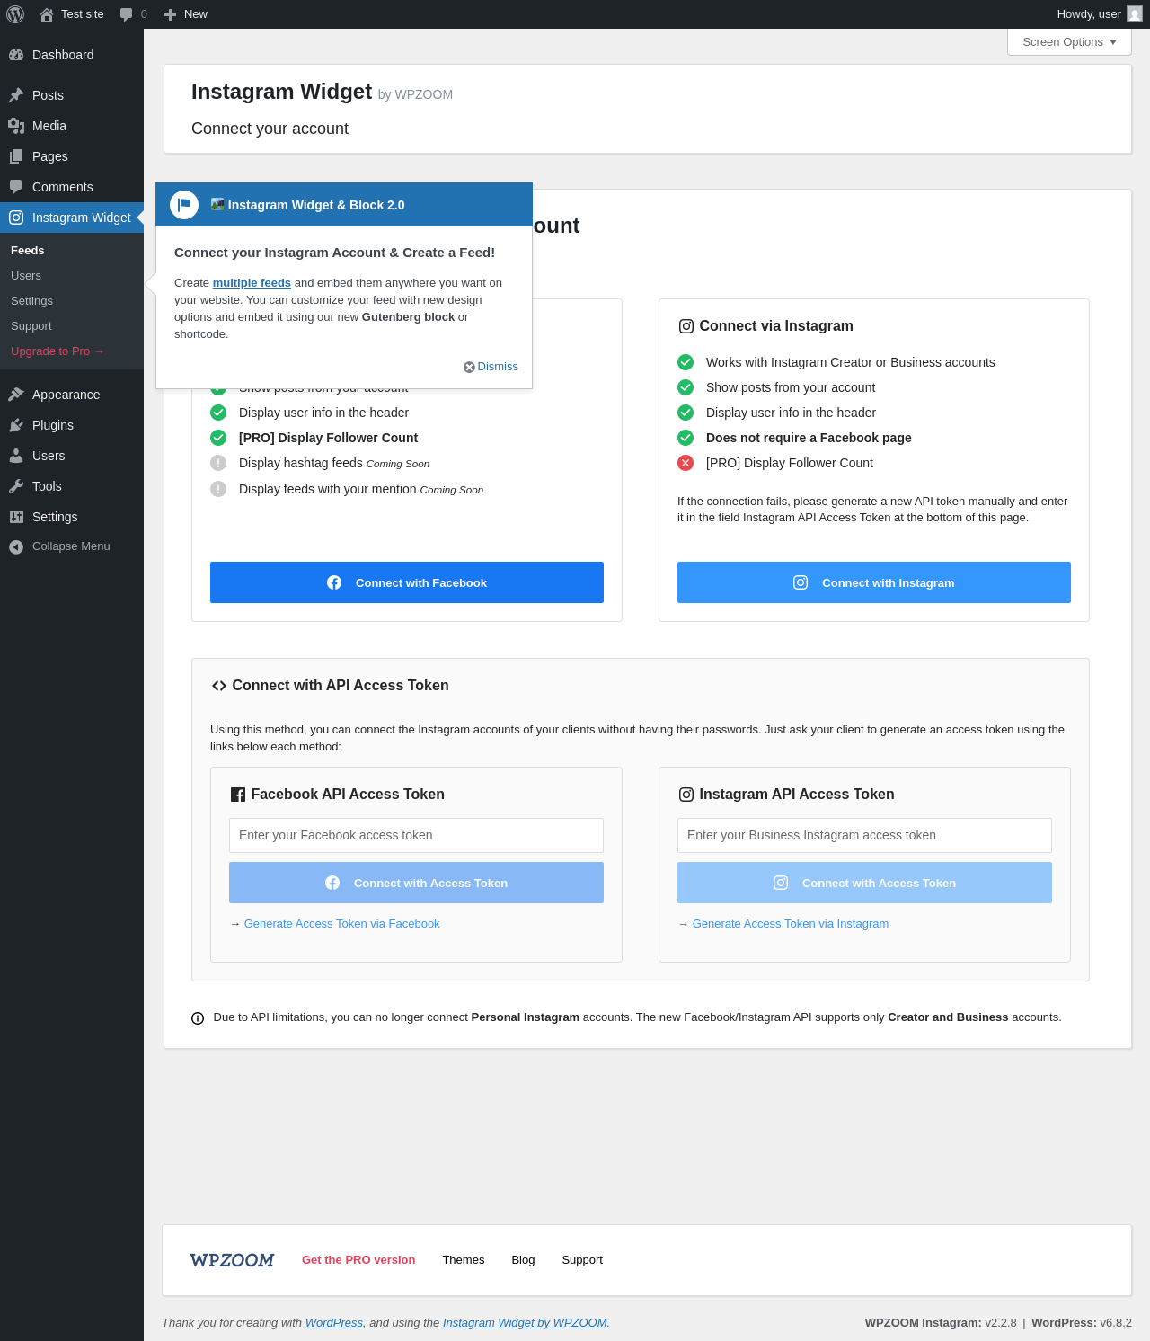Click the Plugins plug icon

click(16, 425)
